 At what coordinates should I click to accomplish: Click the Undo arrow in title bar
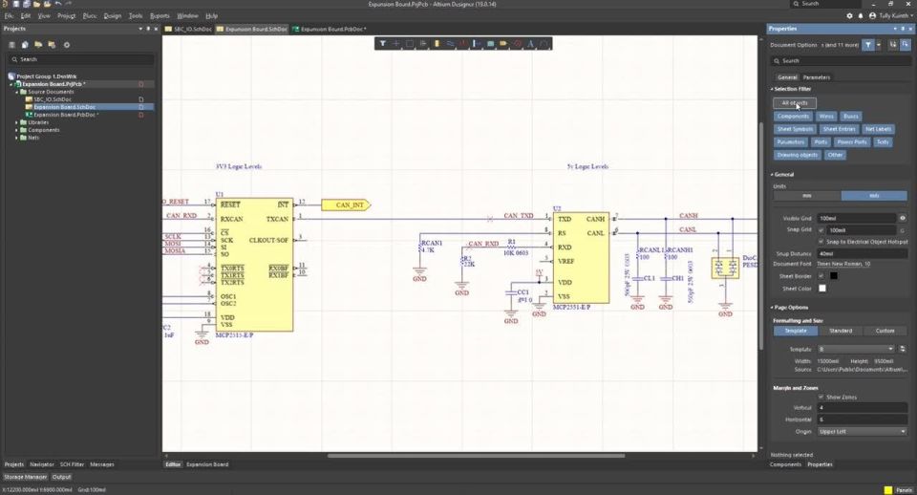[x=58, y=4]
